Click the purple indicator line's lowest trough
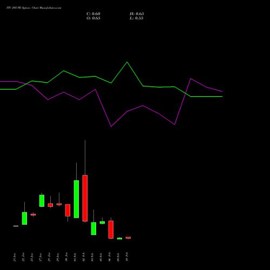Image resolution: width=270 pixels, height=270 pixels. point(111,126)
